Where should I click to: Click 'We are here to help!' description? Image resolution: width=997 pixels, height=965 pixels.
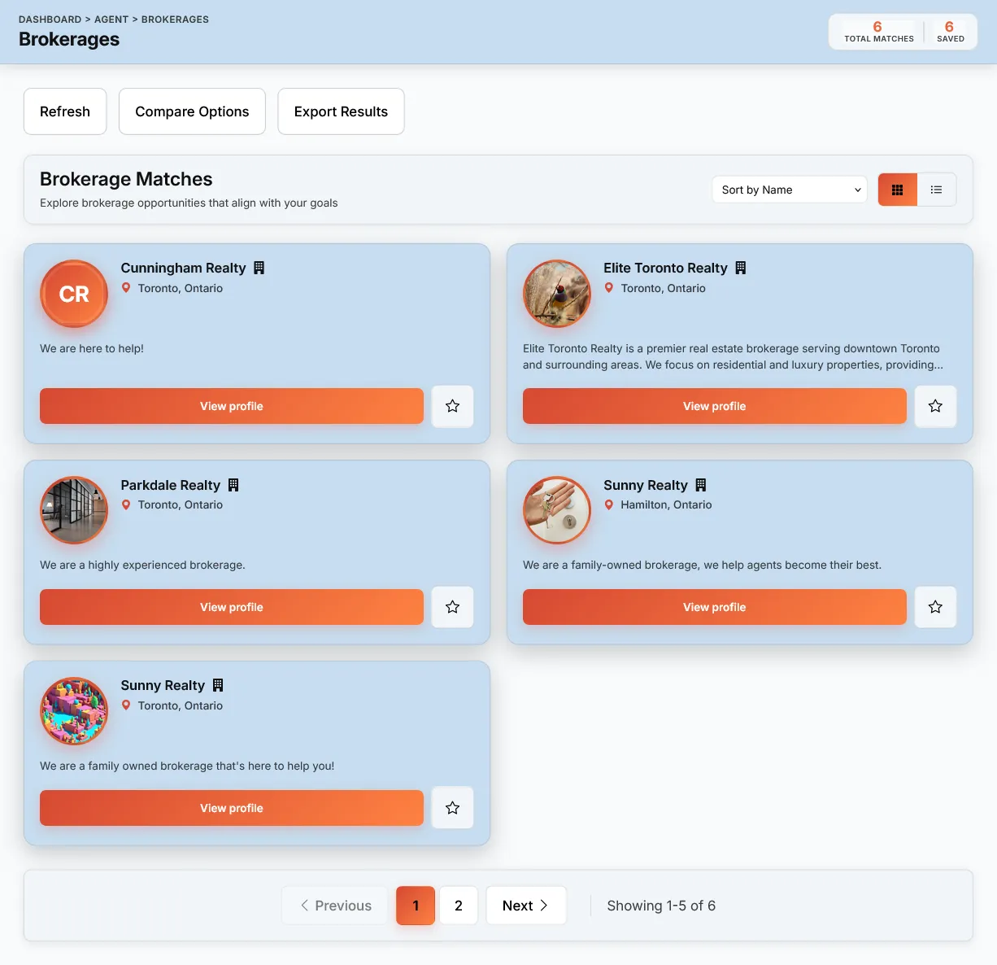coord(92,348)
